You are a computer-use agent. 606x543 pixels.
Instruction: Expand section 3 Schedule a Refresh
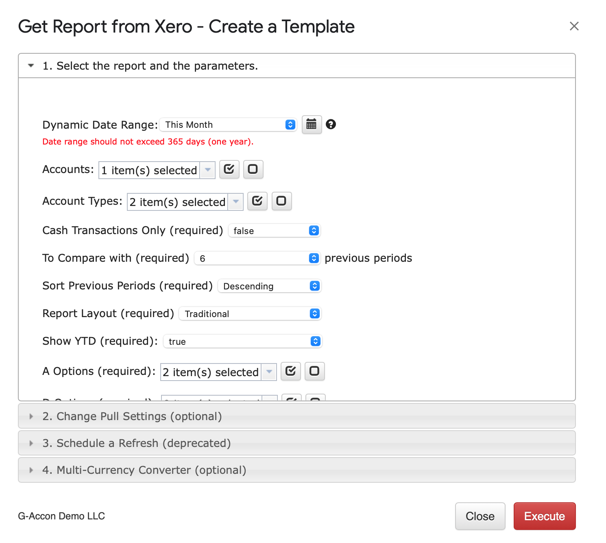136,443
